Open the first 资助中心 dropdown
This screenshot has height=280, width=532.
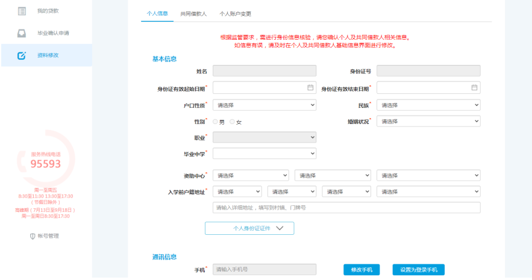[x=251, y=176]
